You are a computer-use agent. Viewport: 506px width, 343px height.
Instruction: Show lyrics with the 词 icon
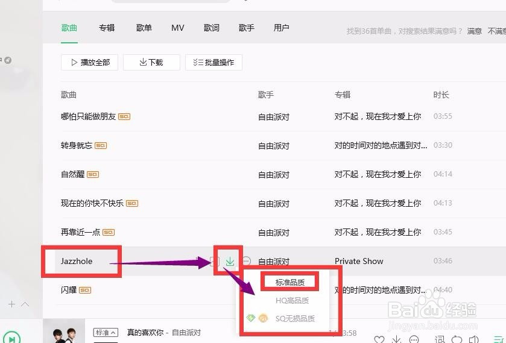pyautogui.click(x=440, y=339)
